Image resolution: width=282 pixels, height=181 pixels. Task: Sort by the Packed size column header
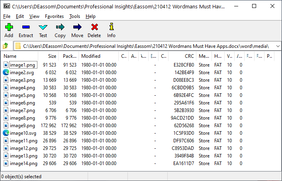point(69,56)
